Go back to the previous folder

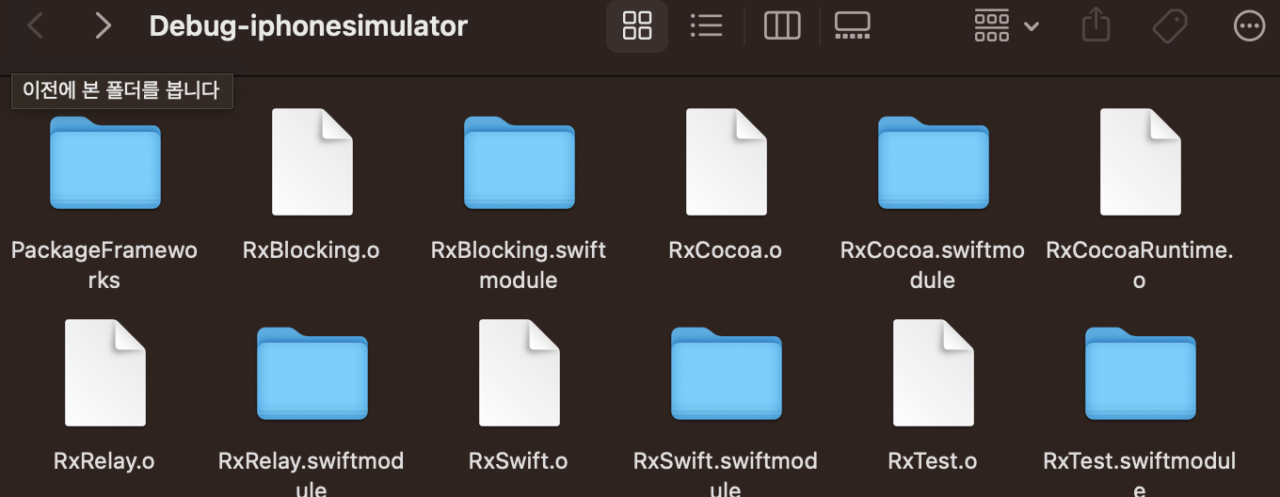(x=36, y=26)
